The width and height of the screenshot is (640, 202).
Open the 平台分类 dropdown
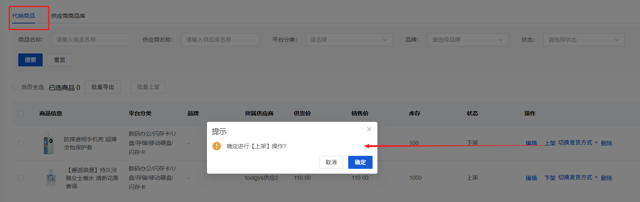coord(349,40)
